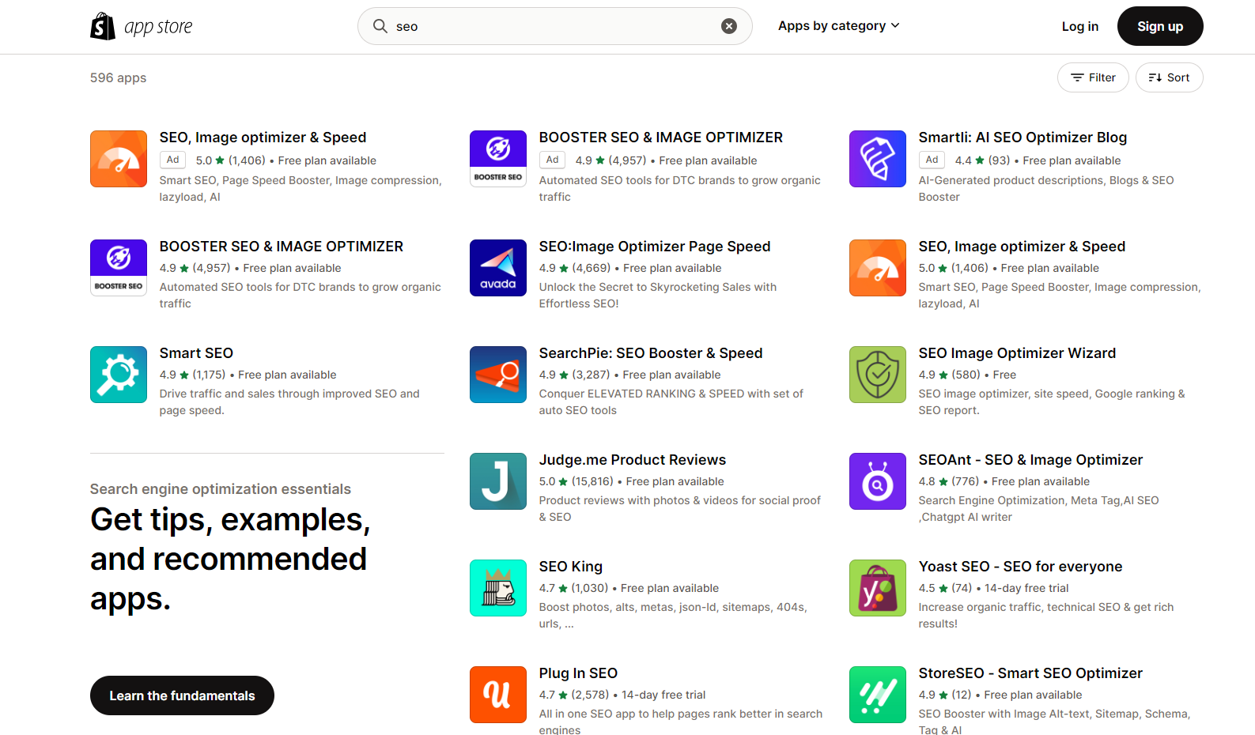Click the SEOAnt app icon
The height and width of the screenshot is (735, 1255).
[x=878, y=481]
